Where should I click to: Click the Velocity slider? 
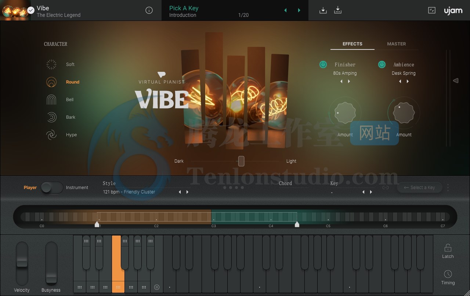click(22, 263)
